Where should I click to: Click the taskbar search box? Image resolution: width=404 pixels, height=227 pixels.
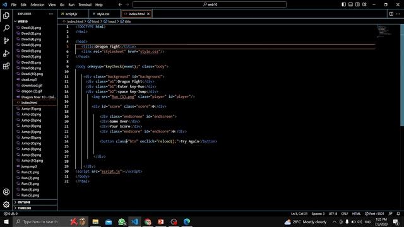(50, 221)
